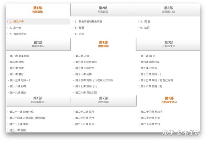The height and width of the screenshot is (141, 206).
Task: Open lesson 5. 敬语
Action: point(79,28)
